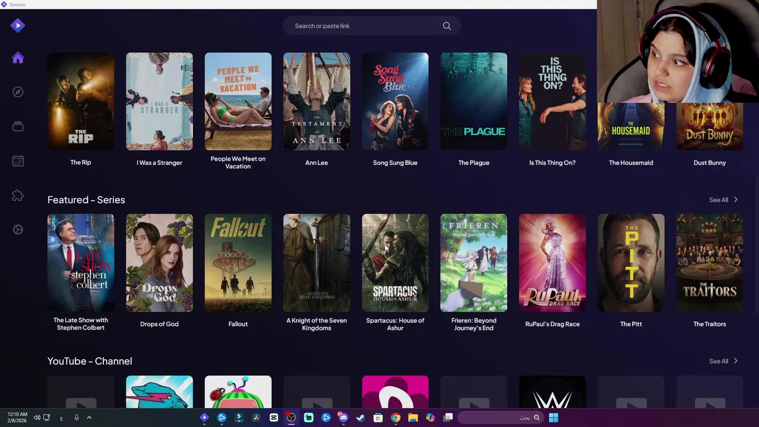Open the Addons puzzle icon

(18, 195)
